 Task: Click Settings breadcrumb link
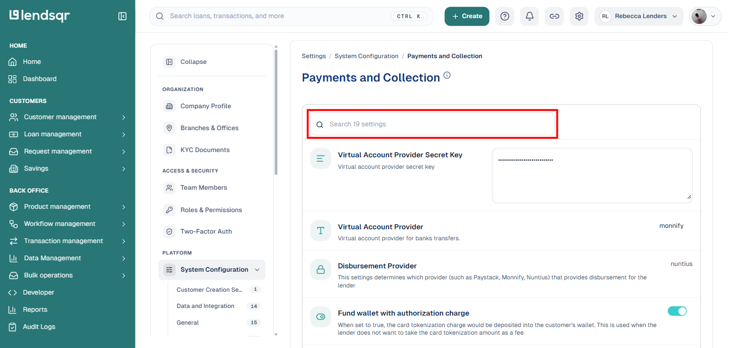pos(314,56)
